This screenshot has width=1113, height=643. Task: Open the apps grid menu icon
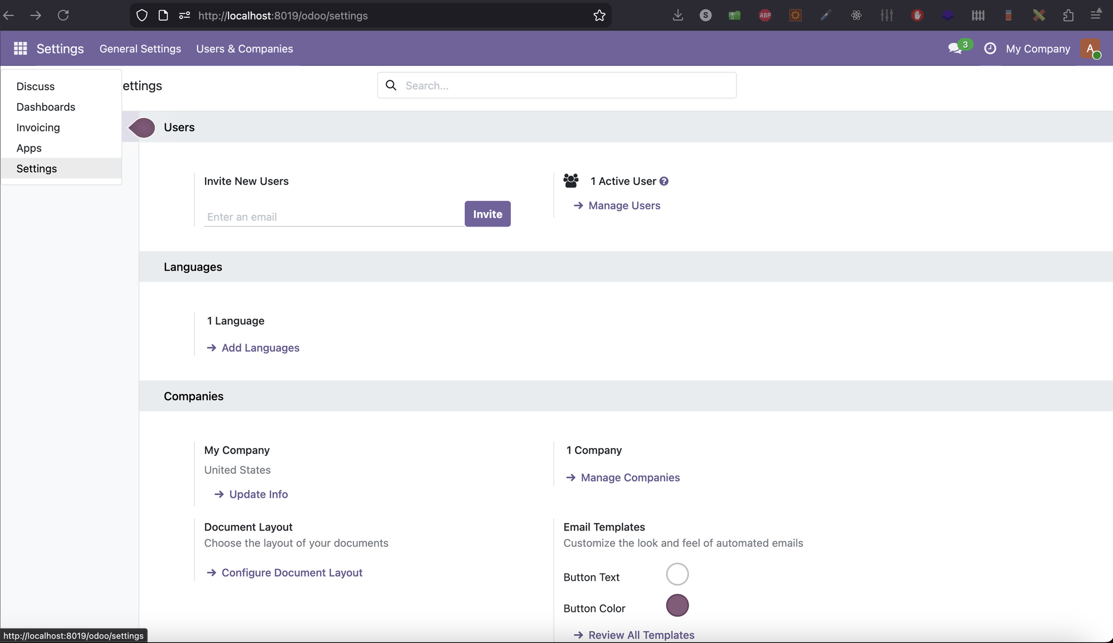20,48
